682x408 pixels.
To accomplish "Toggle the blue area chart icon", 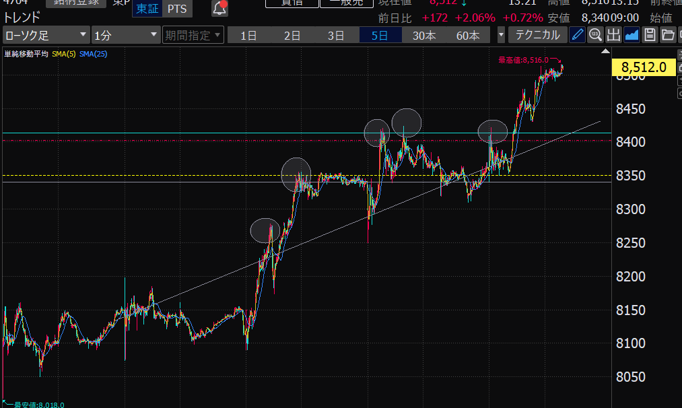I will 632,35.
